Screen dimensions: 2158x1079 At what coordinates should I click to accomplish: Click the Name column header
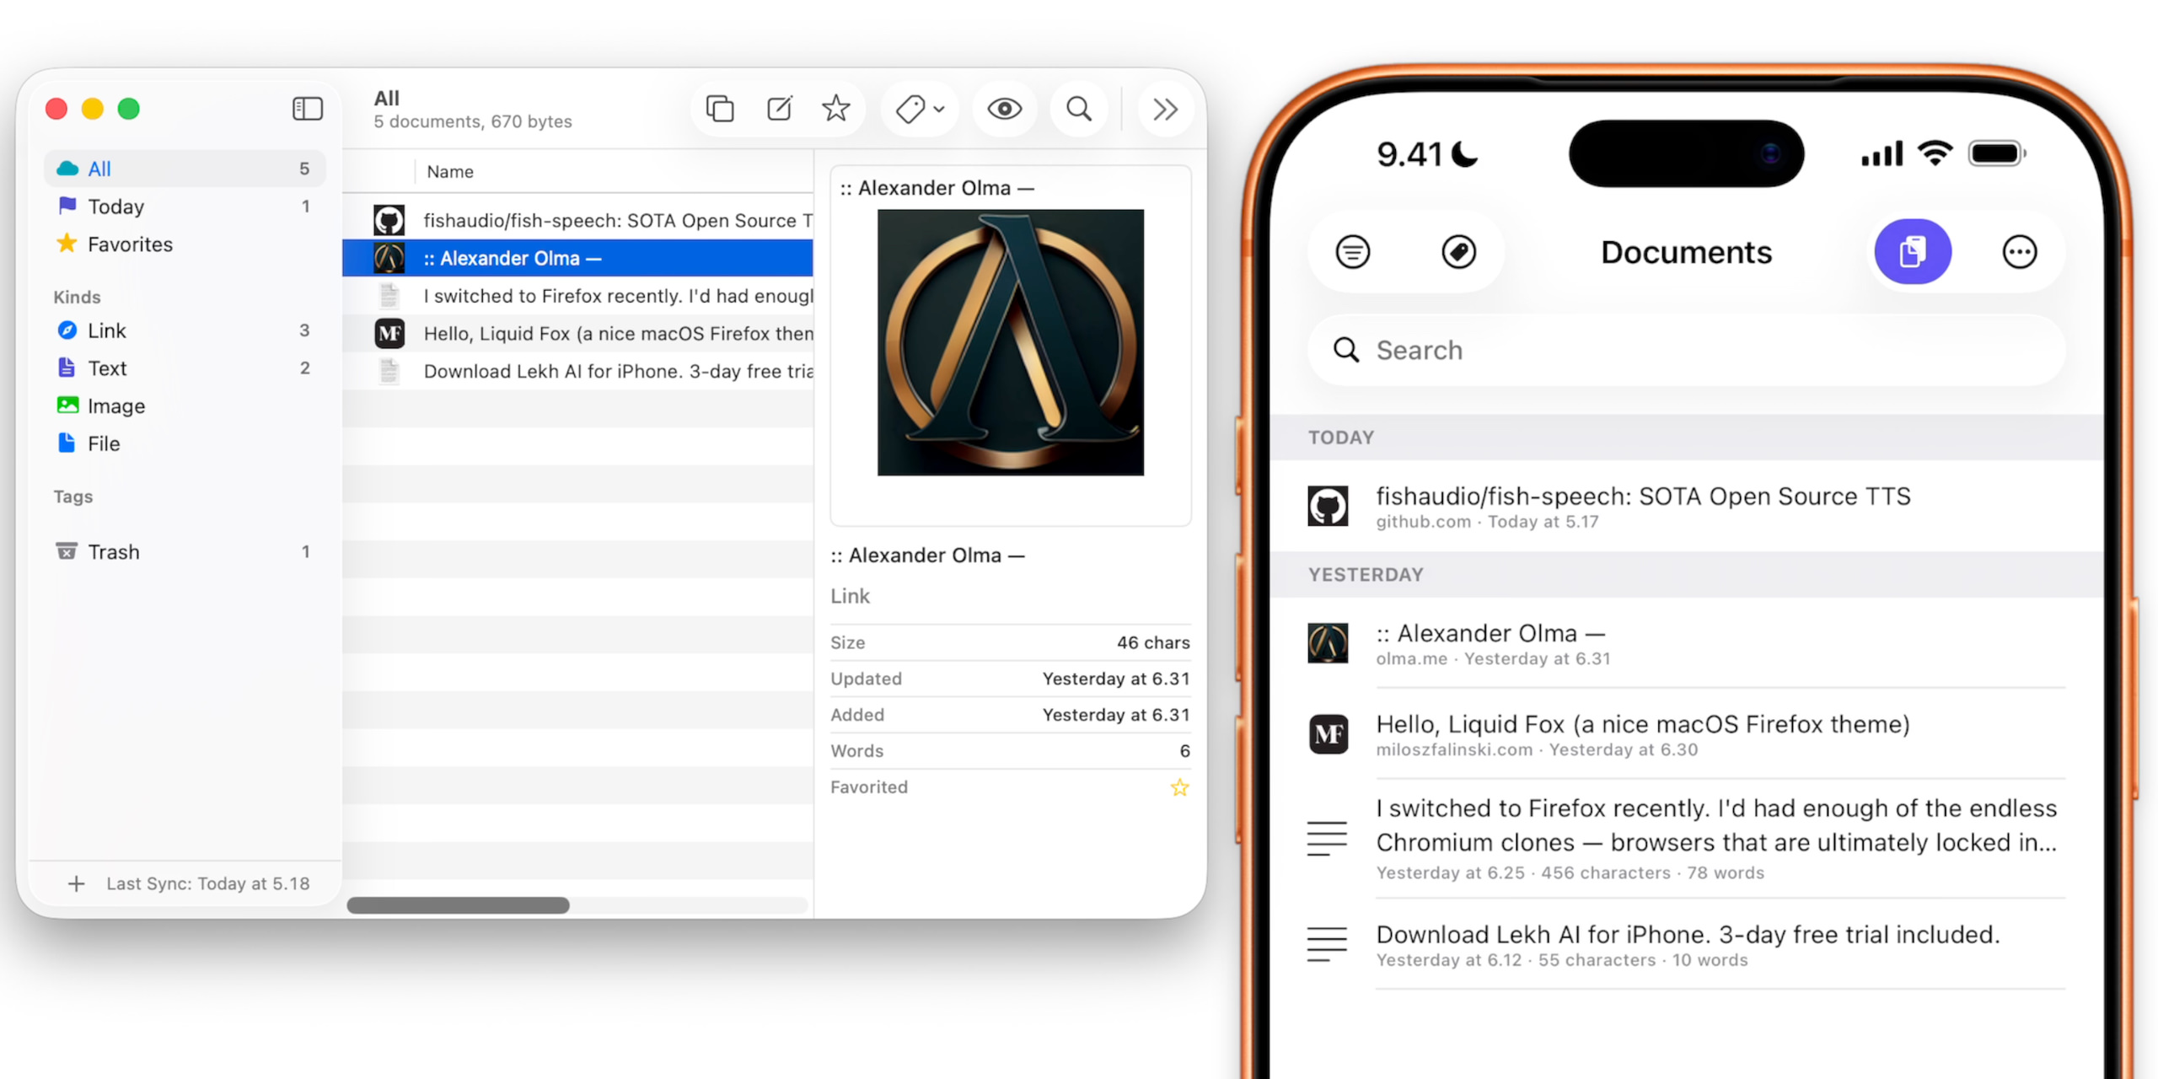(450, 171)
